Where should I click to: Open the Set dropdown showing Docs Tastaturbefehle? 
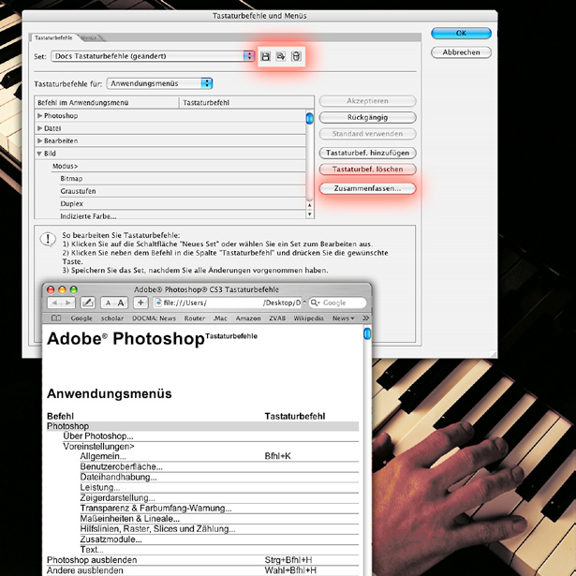click(153, 56)
